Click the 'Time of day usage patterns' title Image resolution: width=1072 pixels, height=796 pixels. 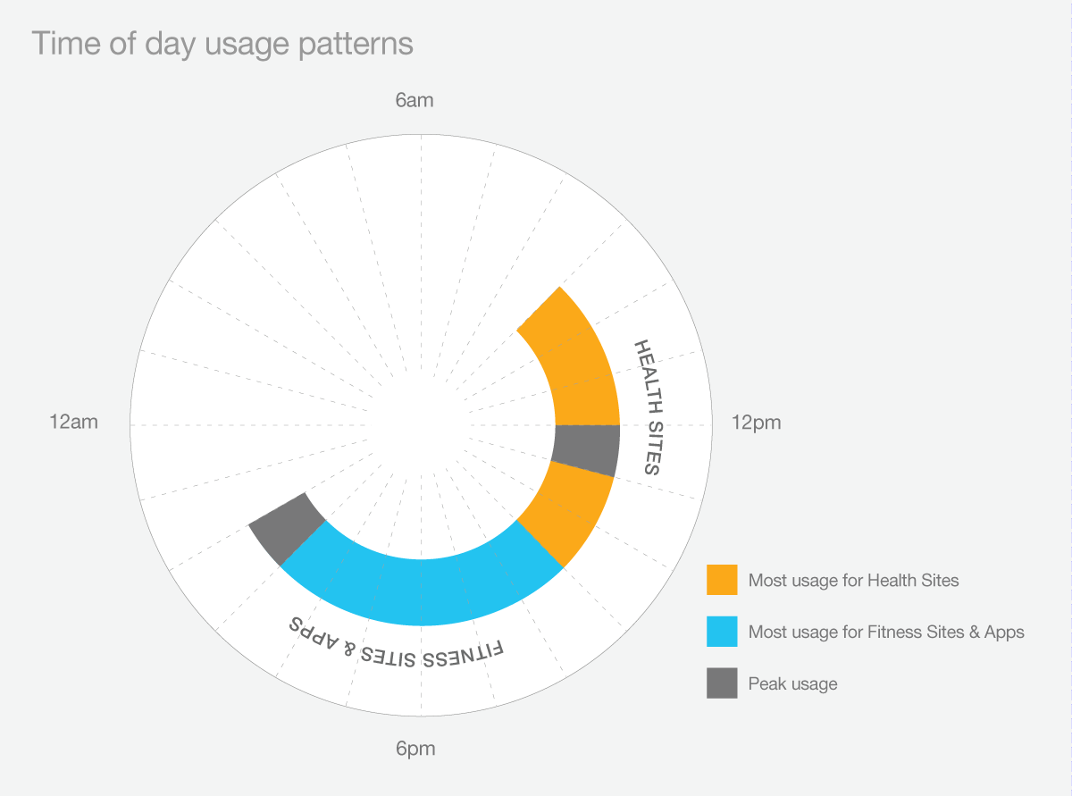(222, 44)
